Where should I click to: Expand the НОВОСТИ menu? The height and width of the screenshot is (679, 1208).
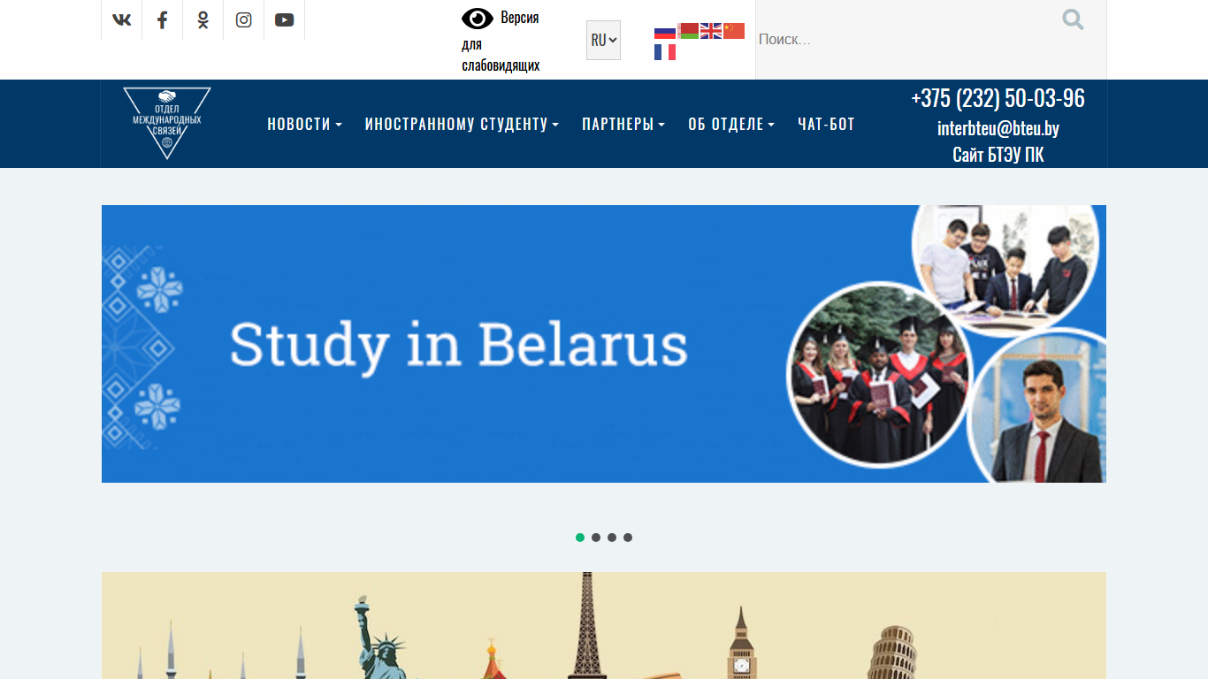(x=304, y=124)
